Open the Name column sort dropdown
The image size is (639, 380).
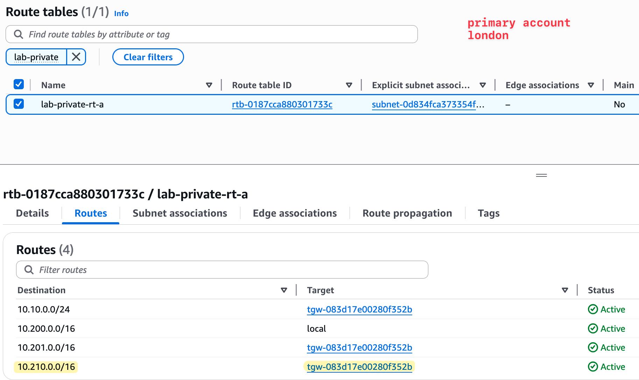tap(209, 85)
